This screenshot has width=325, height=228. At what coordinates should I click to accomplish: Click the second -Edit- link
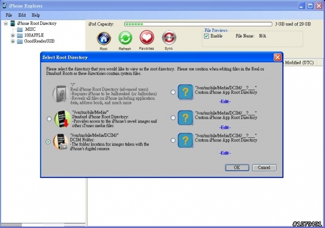click(225, 128)
